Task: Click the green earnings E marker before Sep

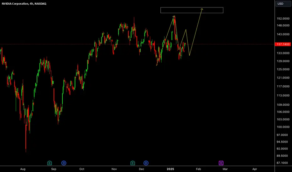Action: 50,163
